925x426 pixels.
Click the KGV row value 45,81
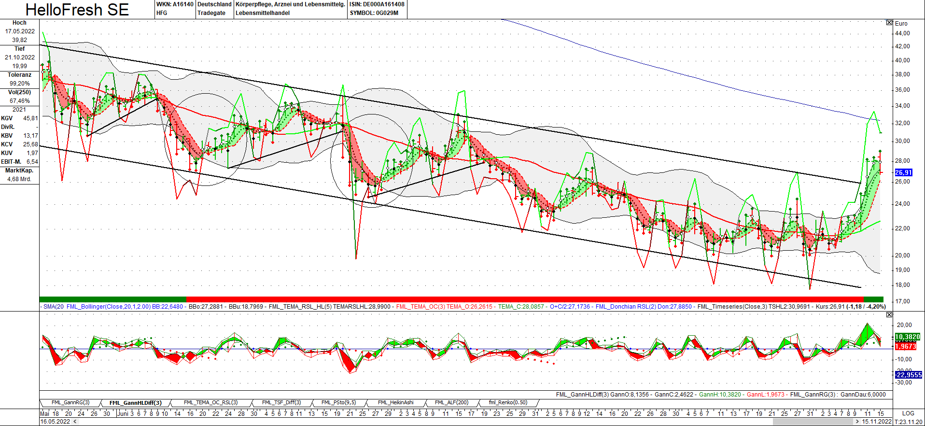tap(30, 118)
